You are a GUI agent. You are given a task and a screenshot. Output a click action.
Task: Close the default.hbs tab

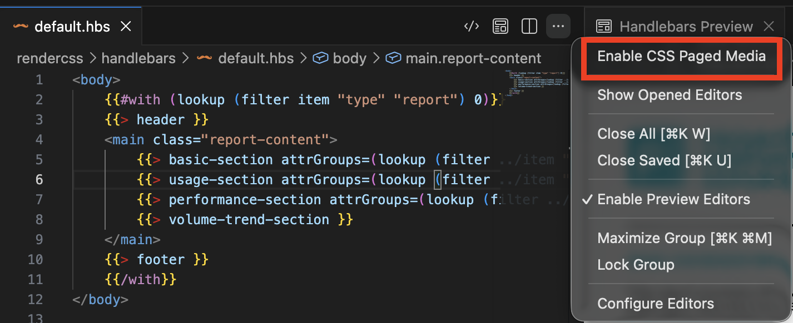coord(126,27)
